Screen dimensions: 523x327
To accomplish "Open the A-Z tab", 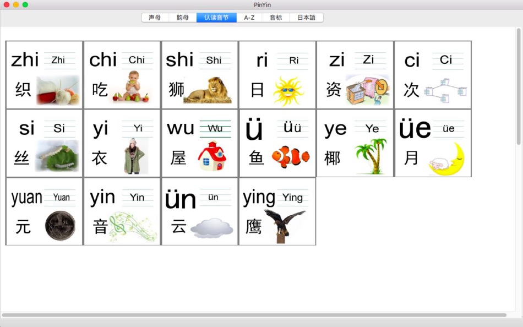I will tap(249, 18).
